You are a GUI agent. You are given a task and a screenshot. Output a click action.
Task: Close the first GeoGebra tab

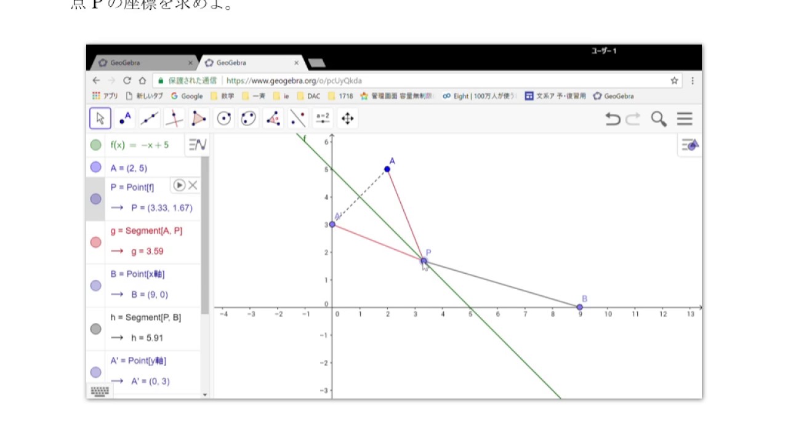pyautogui.click(x=190, y=63)
